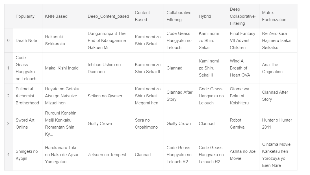Image resolution: width=310 pixels, height=175 pixels.
Task: Click the Sora no Otoshimono cell
Action: pyautogui.click(x=146, y=124)
